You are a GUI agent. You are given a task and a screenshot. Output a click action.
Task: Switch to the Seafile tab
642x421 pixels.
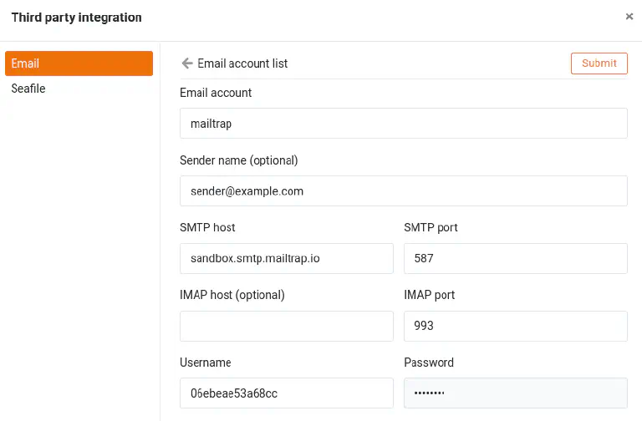pos(28,89)
